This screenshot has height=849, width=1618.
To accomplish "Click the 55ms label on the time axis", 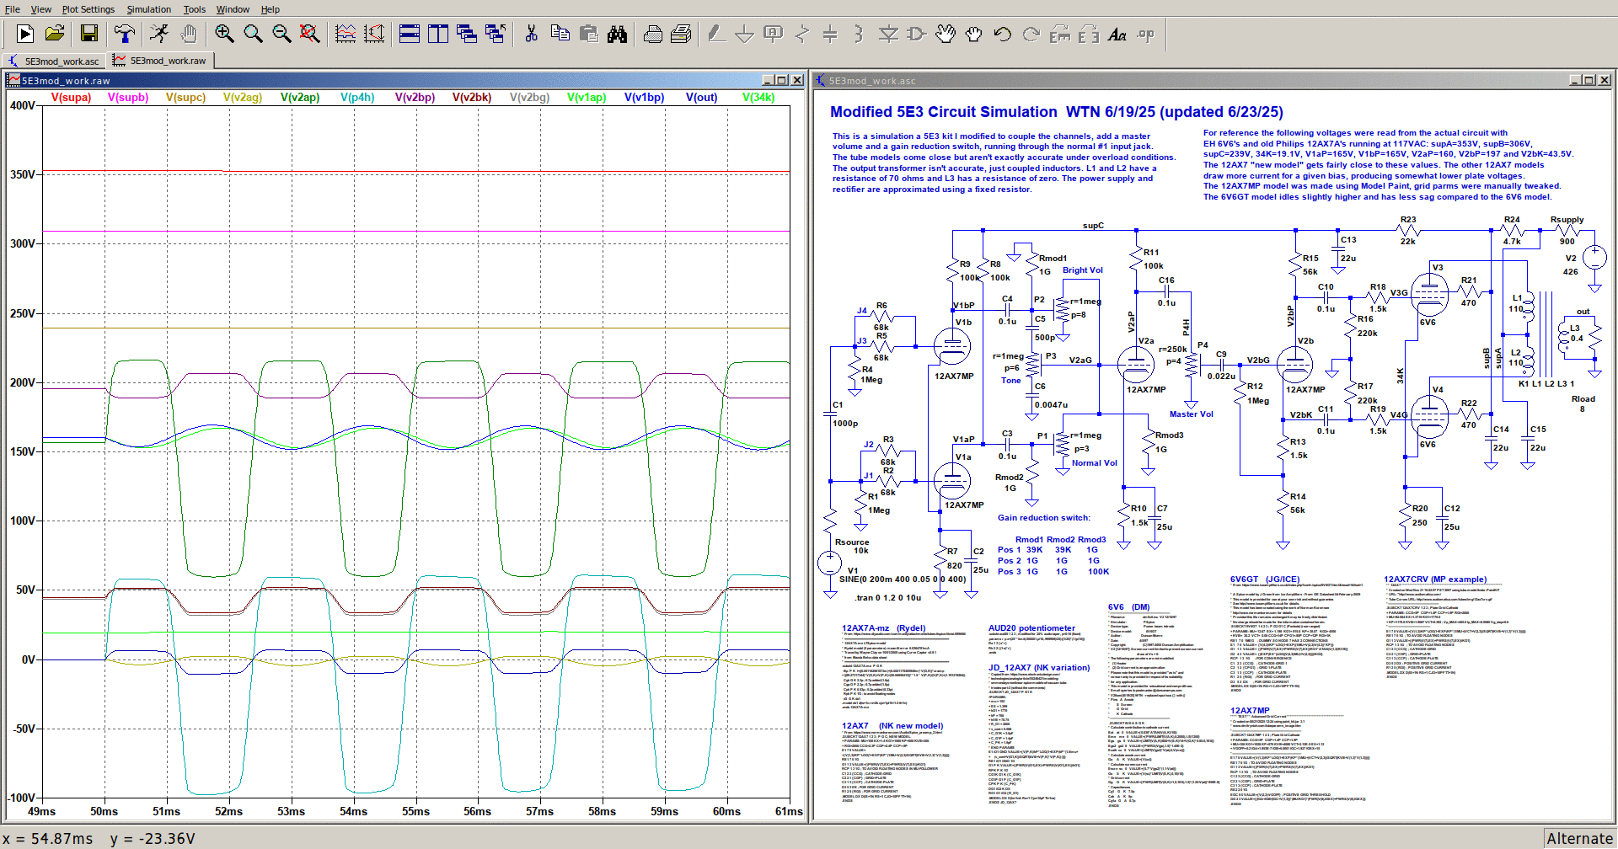I will coord(415,812).
